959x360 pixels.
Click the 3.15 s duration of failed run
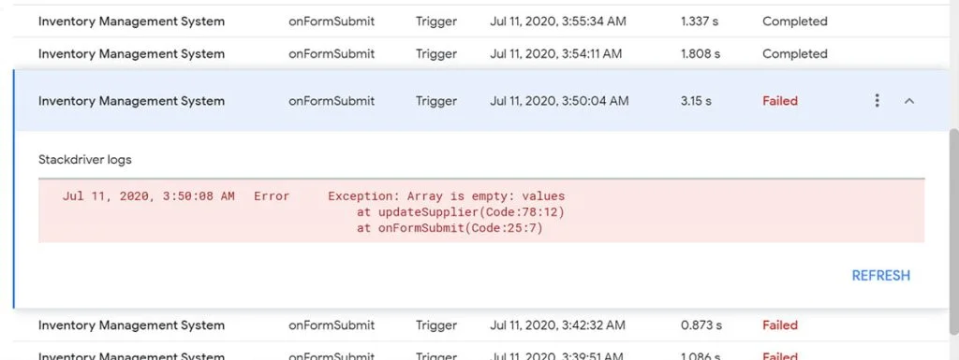(x=696, y=101)
